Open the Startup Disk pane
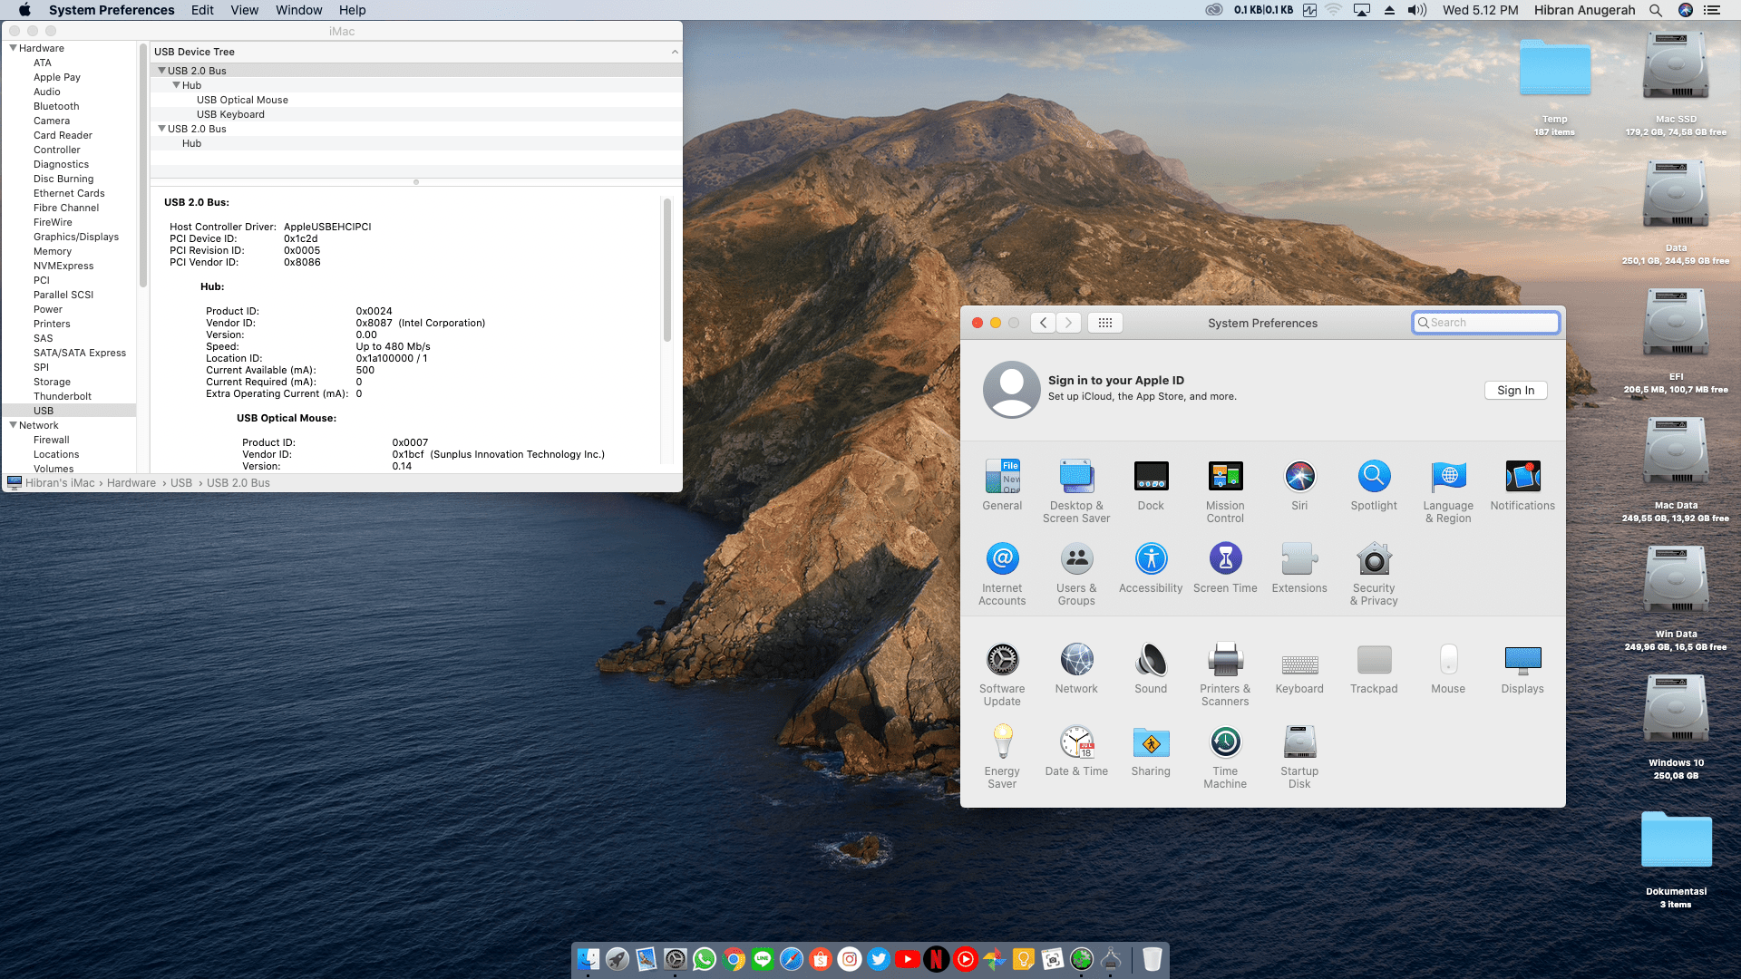The width and height of the screenshot is (1741, 979). [x=1299, y=743]
